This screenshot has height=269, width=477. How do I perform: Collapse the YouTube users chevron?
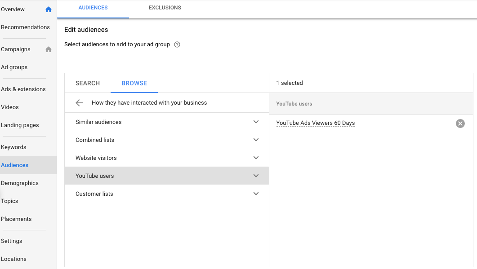tap(256, 176)
